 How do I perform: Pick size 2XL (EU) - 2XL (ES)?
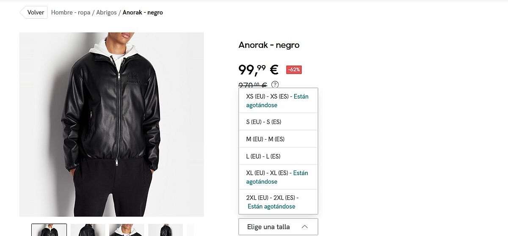[278, 202]
